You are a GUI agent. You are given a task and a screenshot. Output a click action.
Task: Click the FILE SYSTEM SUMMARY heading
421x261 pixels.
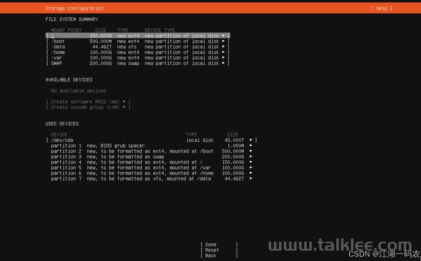tap(72, 19)
